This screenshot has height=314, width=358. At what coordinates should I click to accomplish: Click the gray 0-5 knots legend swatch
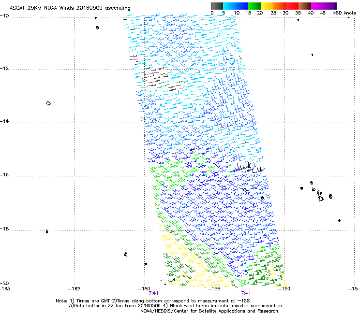click(217, 6)
